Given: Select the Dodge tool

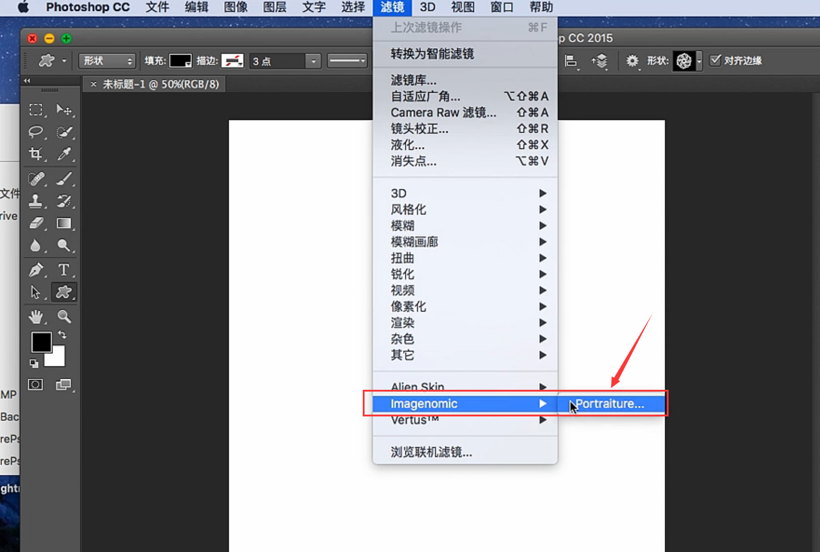Looking at the screenshot, I should pos(64,245).
